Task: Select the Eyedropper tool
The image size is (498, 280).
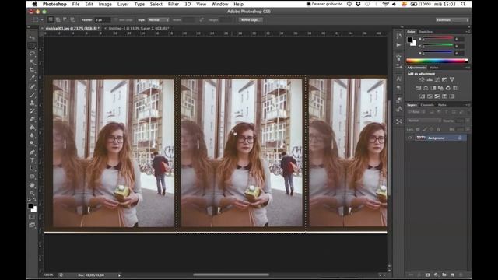Action: pos(32,78)
